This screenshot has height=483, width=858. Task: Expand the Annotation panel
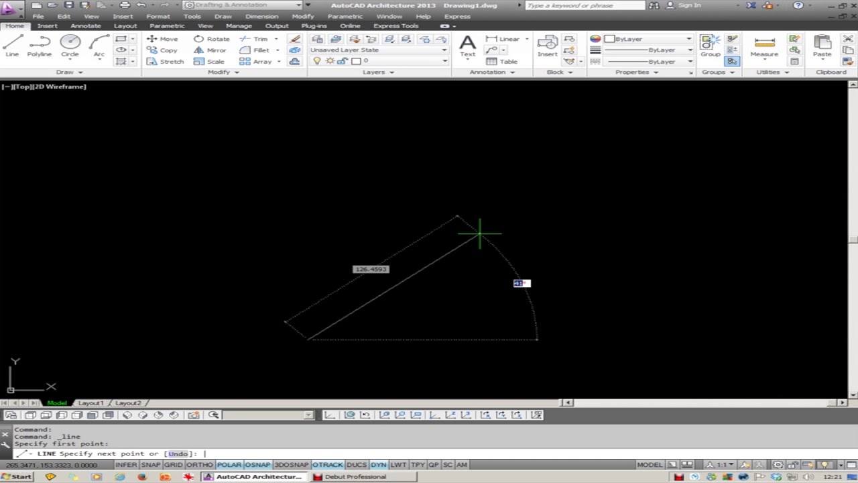[x=492, y=72]
